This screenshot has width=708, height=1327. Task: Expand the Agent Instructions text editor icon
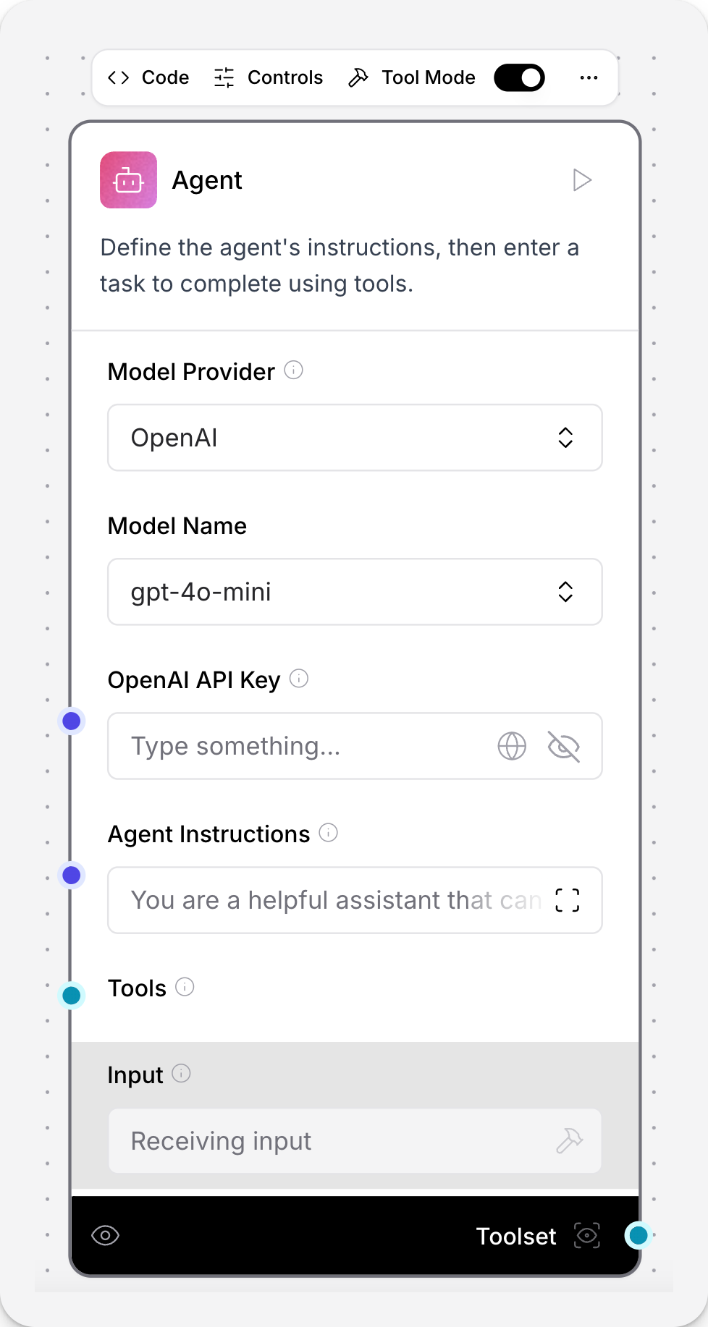[x=568, y=900]
